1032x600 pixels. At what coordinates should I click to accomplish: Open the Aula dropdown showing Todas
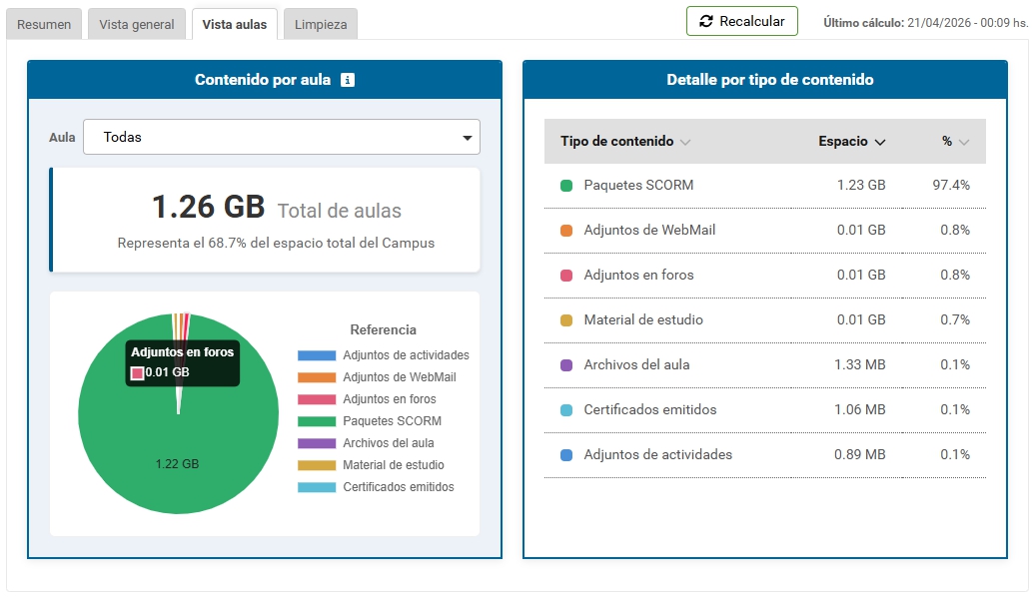point(281,138)
